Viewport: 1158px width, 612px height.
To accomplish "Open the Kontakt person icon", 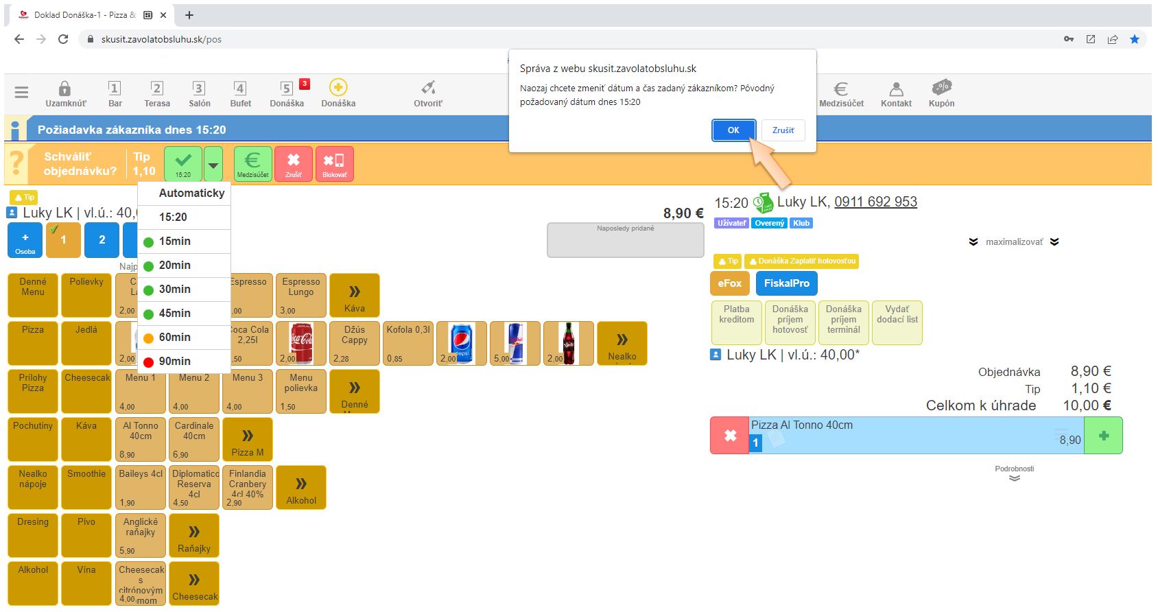I will (896, 89).
